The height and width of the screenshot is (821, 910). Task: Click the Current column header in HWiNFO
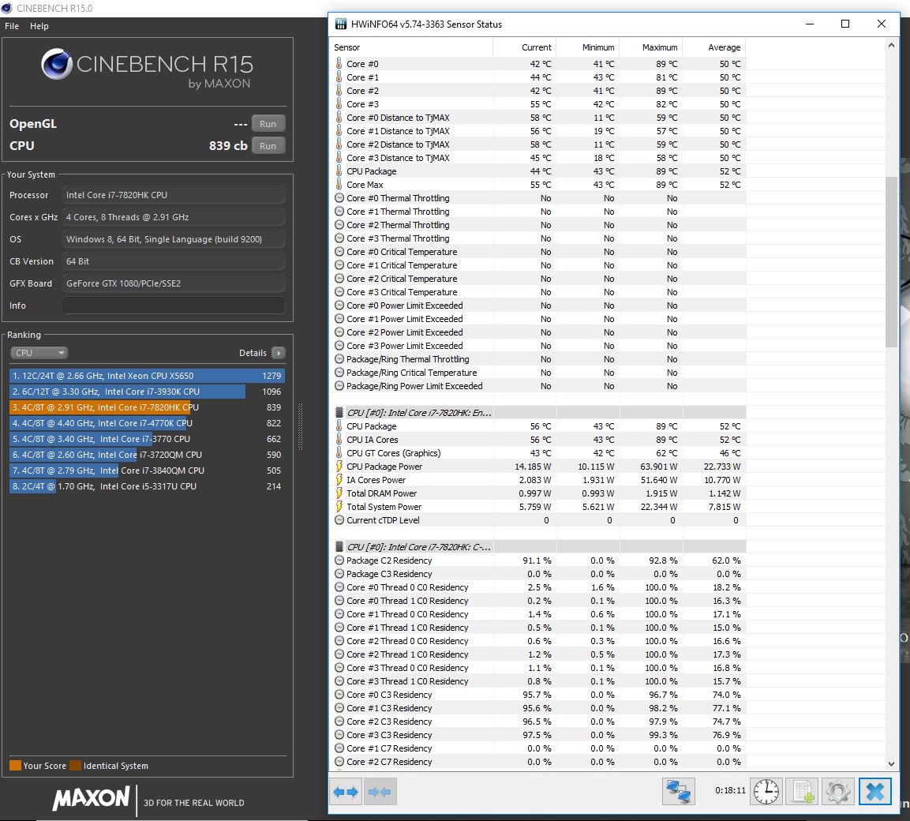point(525,47)
